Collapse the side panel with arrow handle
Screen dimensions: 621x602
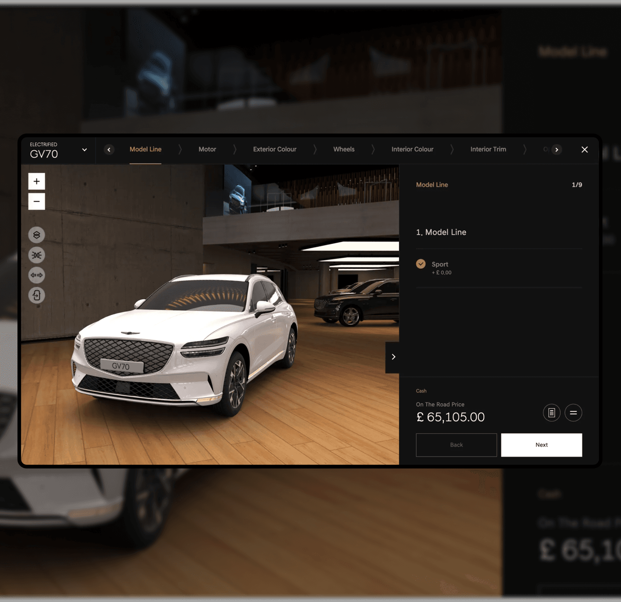pyautogui.click(x=392, y=357)
